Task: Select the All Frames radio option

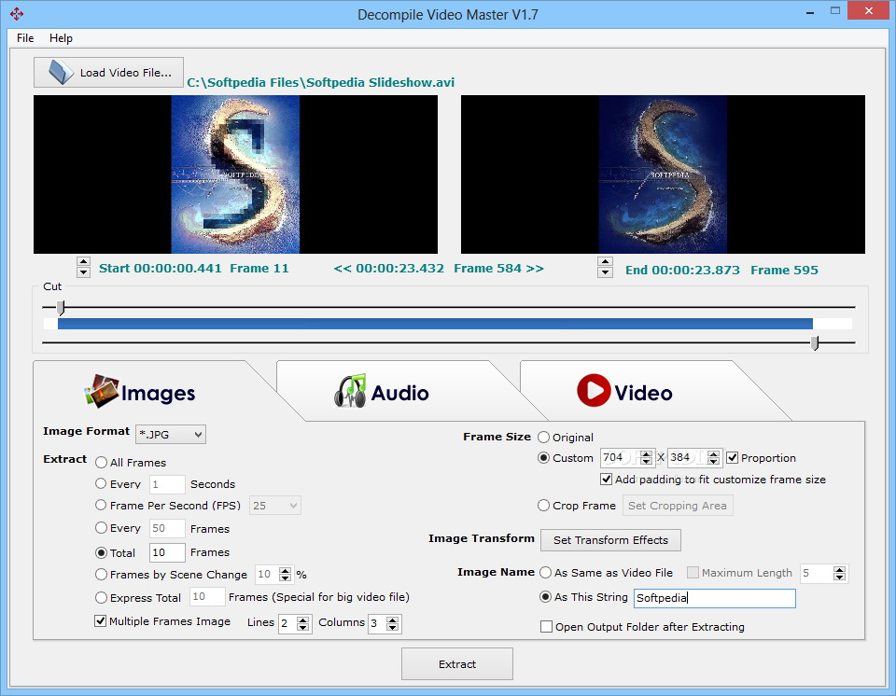Action: click(x=101, y=462)
